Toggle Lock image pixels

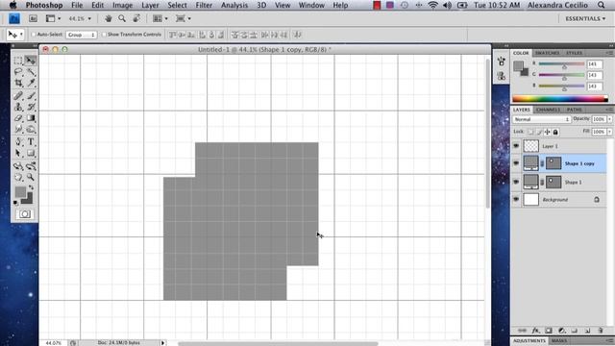pyautogui.click(x=539, y=132)
